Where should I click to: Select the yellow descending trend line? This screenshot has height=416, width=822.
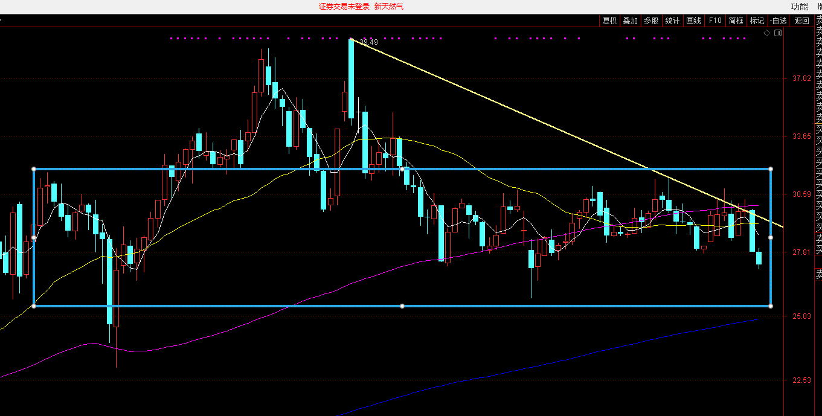567,133
